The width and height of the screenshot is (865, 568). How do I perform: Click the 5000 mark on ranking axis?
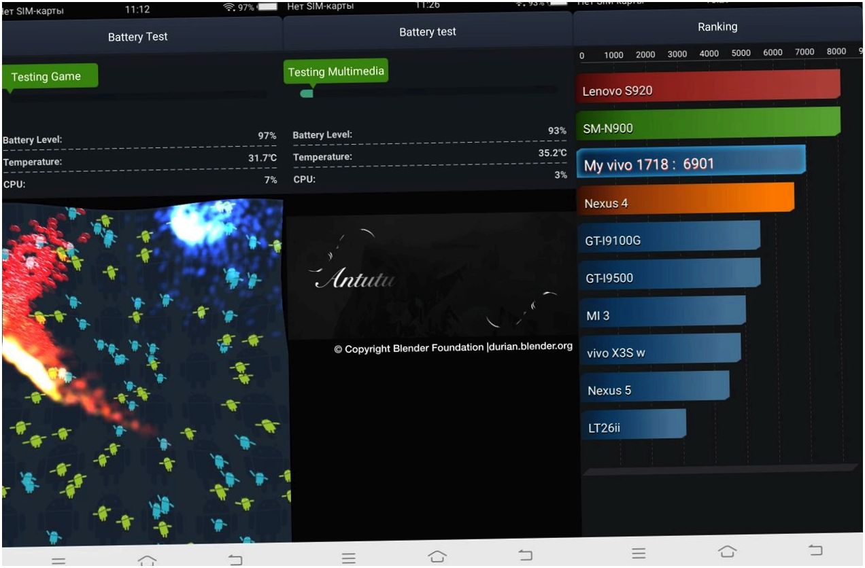741,53
